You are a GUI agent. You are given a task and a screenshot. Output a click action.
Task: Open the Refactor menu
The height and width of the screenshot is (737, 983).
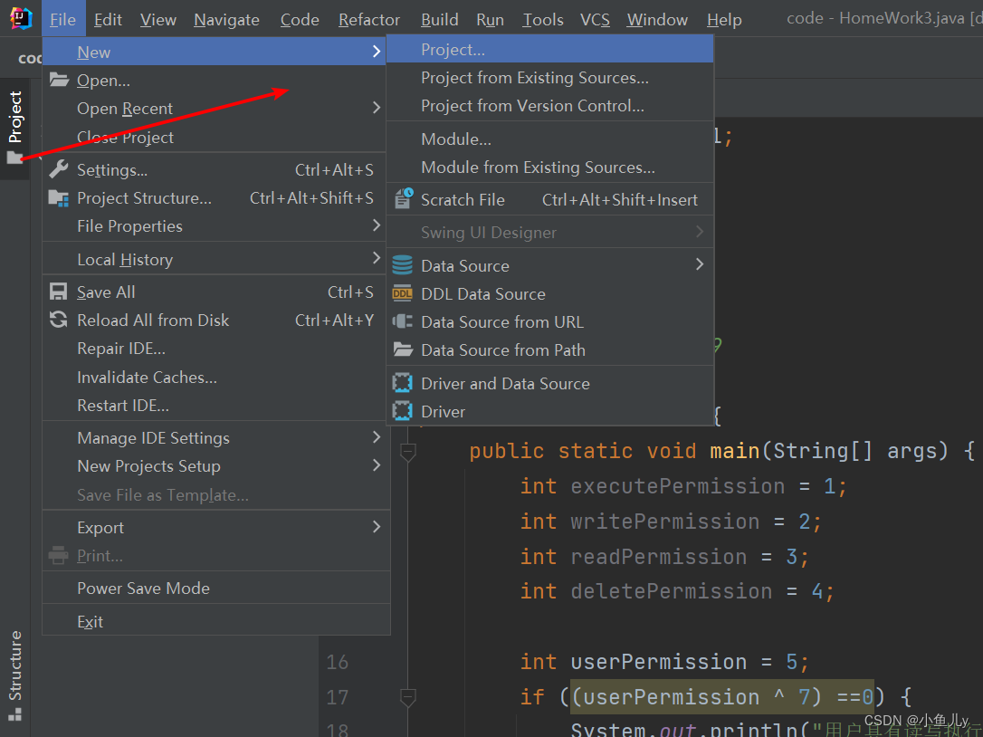pyautogui.click(x=368, y=19)
